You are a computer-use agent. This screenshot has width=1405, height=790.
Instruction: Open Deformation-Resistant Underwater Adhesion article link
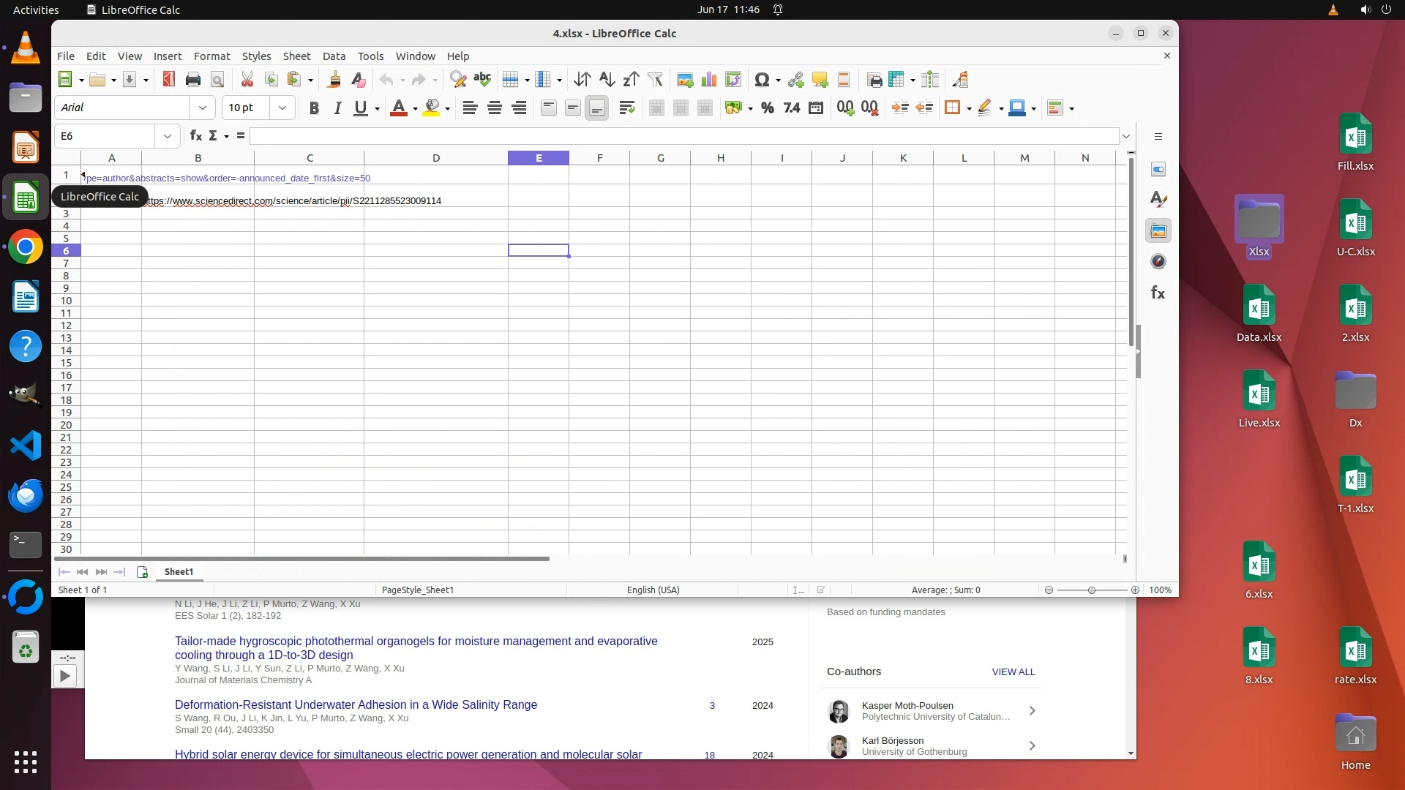pos(356,705)
